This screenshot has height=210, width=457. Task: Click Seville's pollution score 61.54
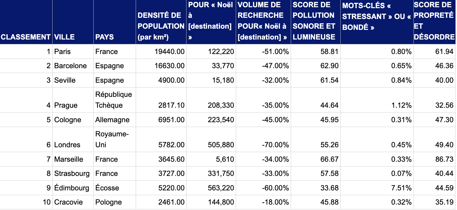click(x=329, y=80)
